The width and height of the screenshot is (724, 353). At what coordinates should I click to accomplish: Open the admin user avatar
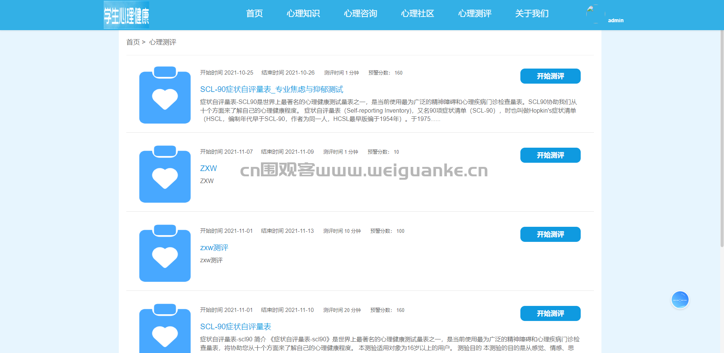click(x=595, y=14)
